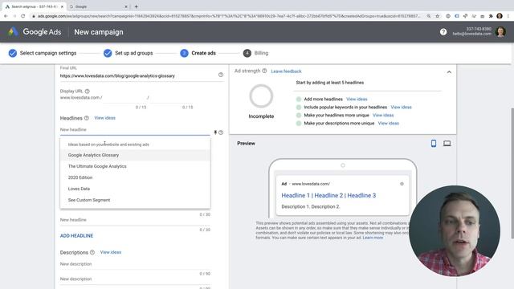The height and width of the screenshot is (289, 514).
Task: Switch to the Google browser tab
Action: click(98, 6)
